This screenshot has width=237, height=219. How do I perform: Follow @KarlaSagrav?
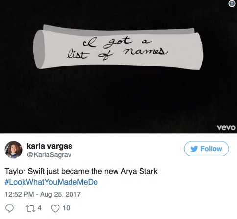coord(206,149)
